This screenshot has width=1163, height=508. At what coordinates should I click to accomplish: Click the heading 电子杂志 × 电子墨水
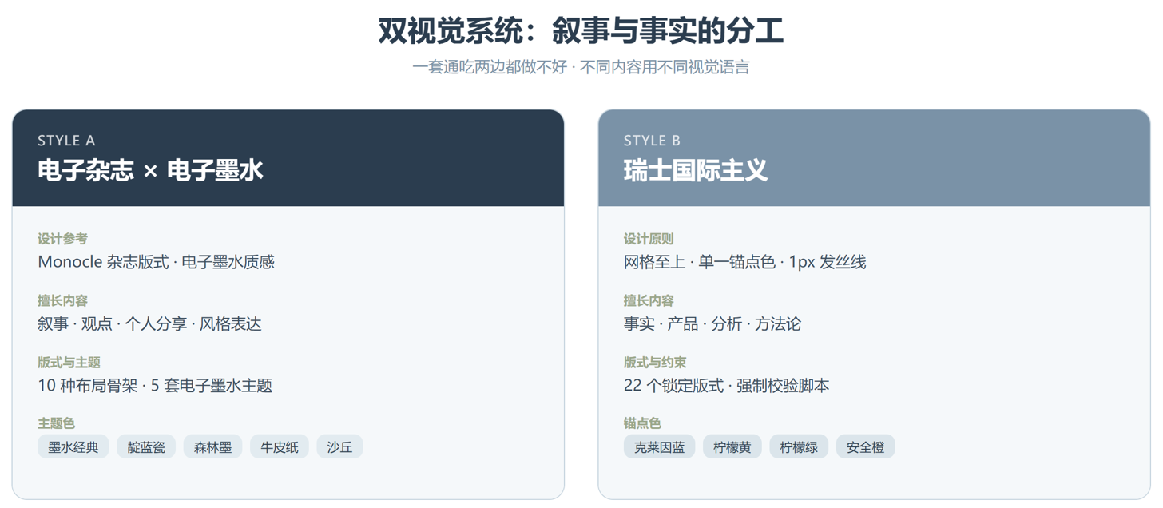coord(150,170)
